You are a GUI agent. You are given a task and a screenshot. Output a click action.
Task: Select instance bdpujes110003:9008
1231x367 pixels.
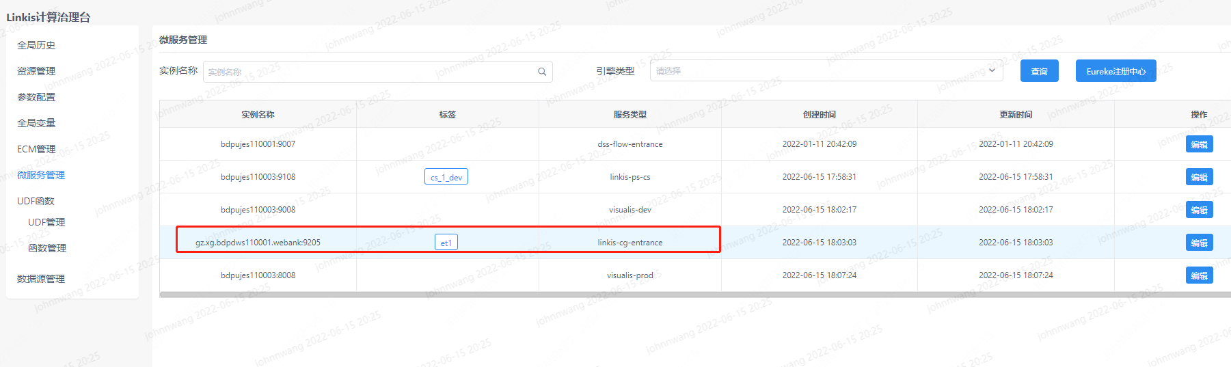coord(258,210)
